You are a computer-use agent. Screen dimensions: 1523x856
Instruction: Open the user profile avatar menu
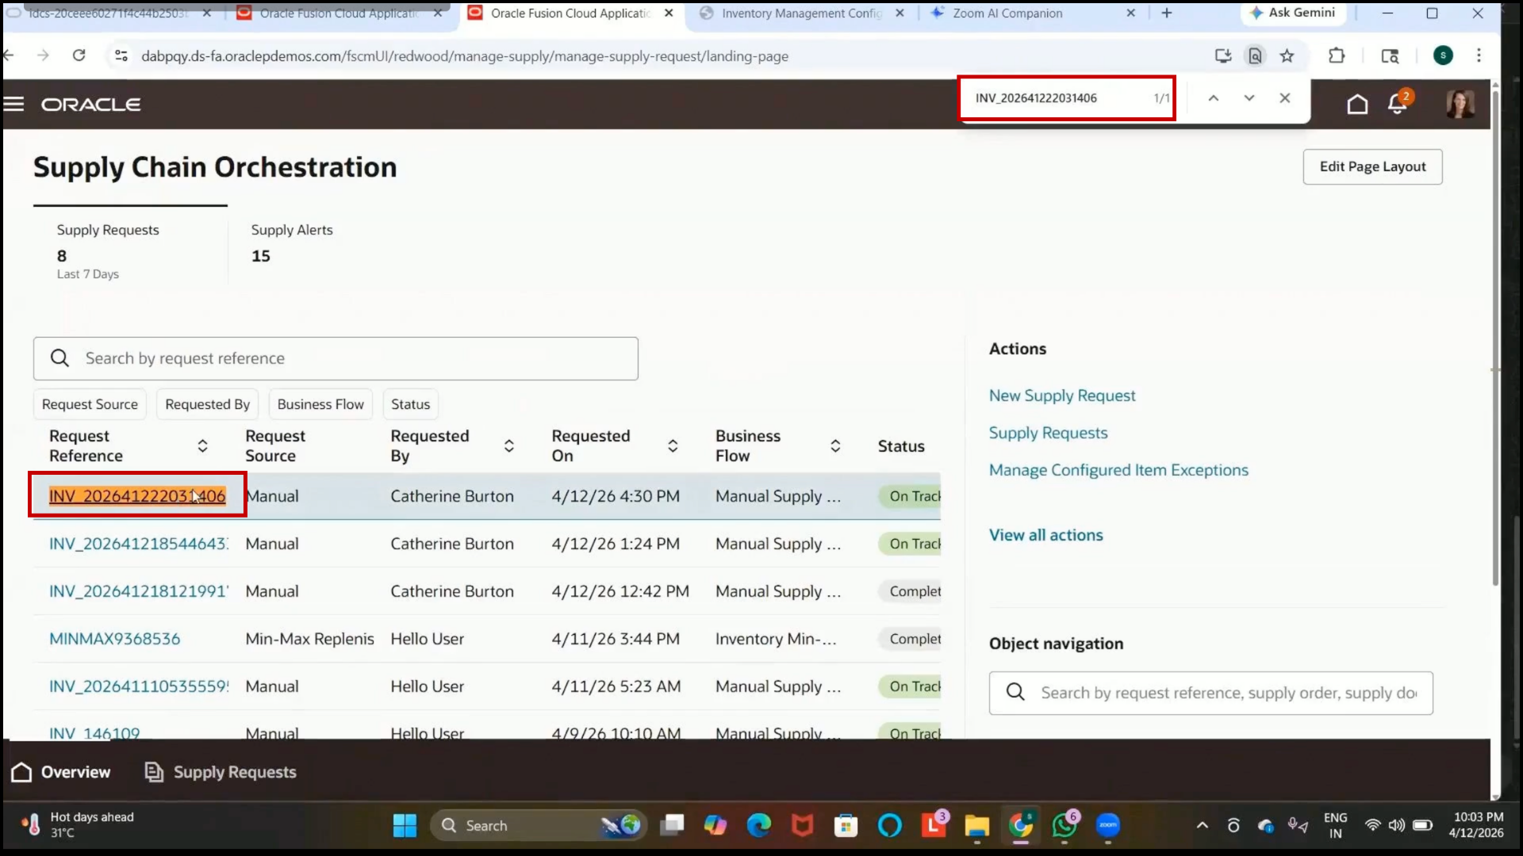click(x=1460, y=104)
